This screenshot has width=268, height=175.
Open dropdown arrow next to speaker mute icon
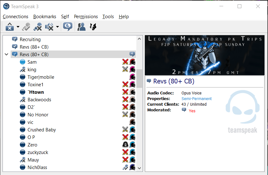pos(58,27)
